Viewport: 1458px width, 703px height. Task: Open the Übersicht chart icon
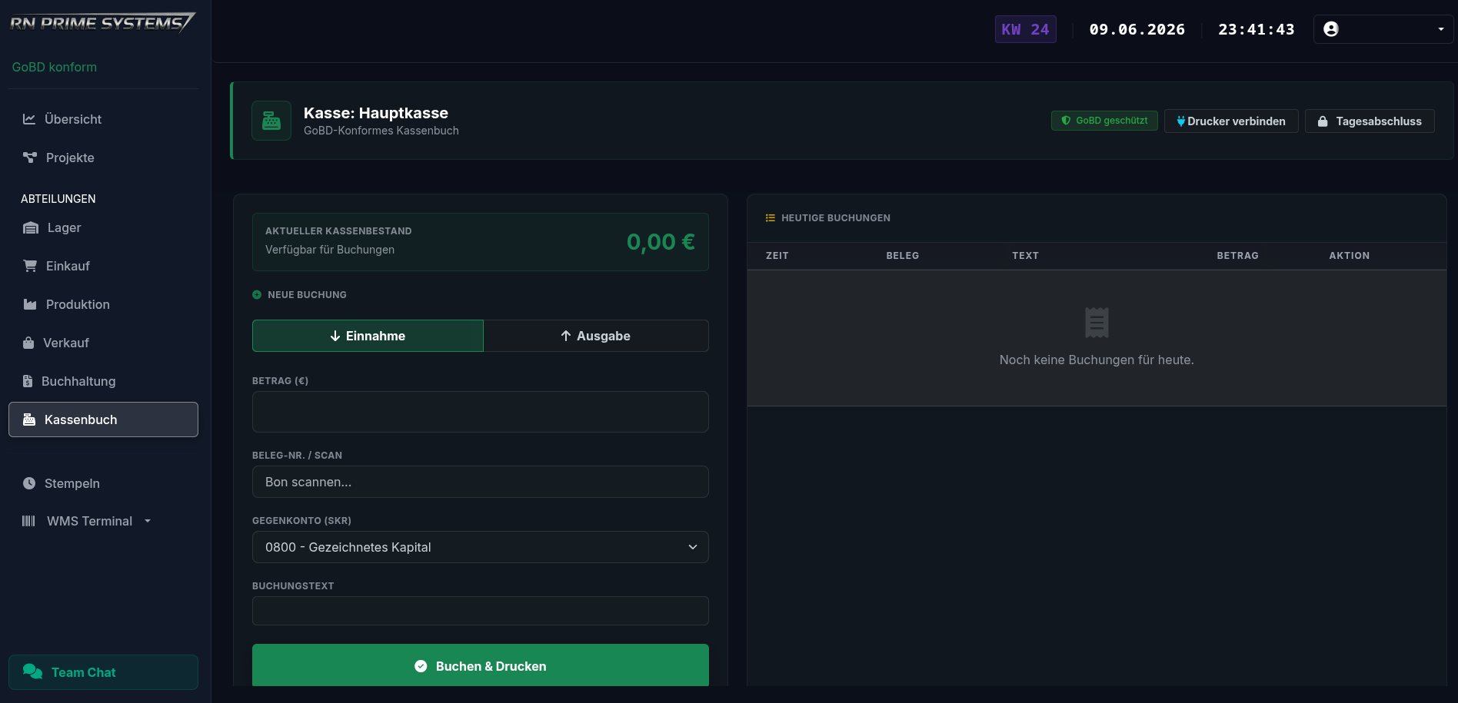point(29,119)
